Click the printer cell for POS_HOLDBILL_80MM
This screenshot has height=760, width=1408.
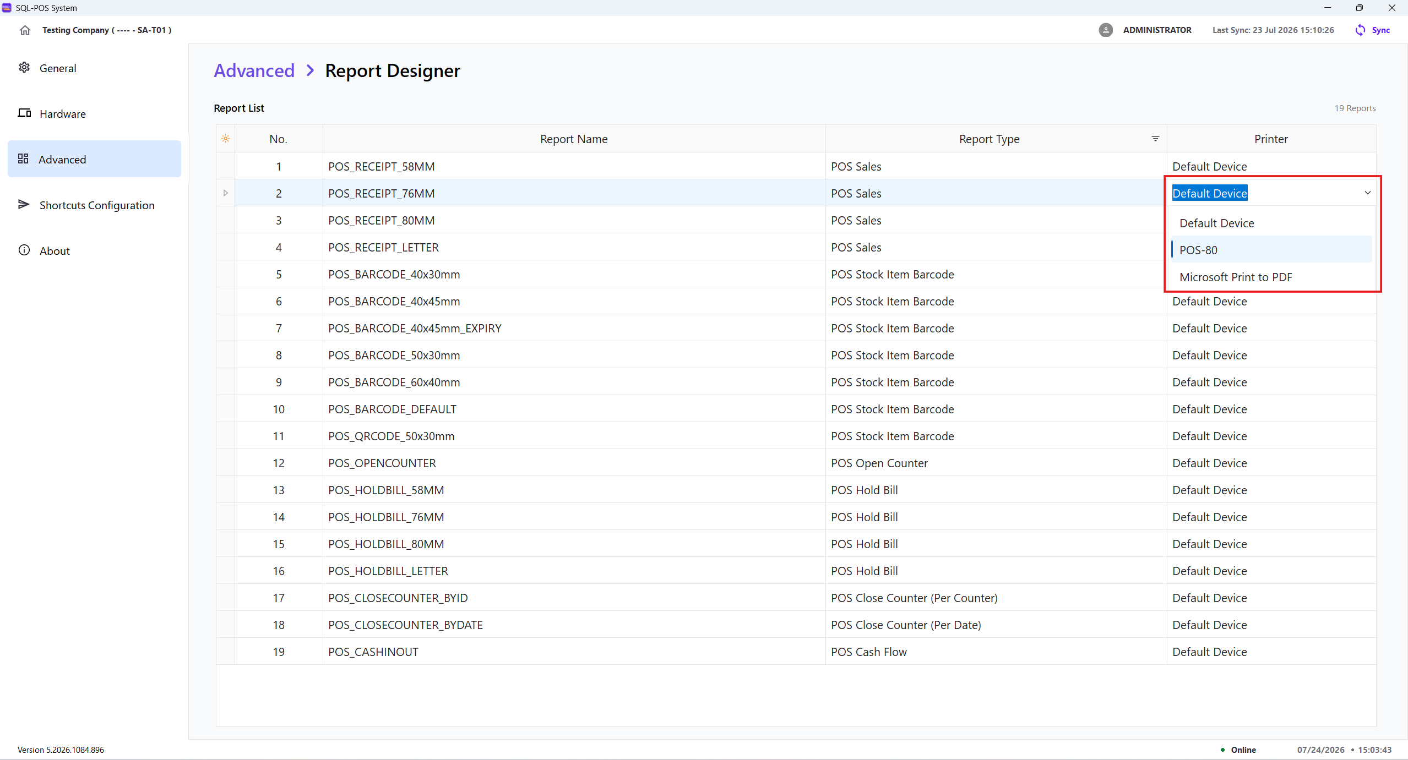click(x=1271, y=544)
